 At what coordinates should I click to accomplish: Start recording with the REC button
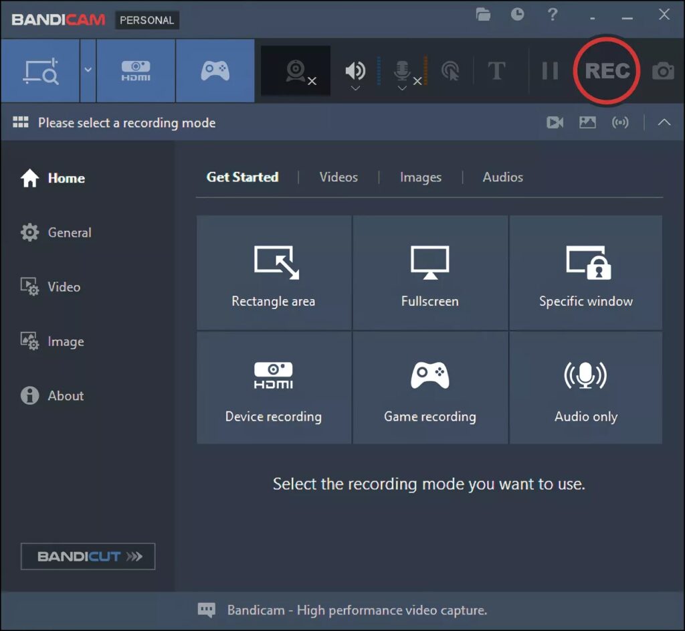(606, 70)
